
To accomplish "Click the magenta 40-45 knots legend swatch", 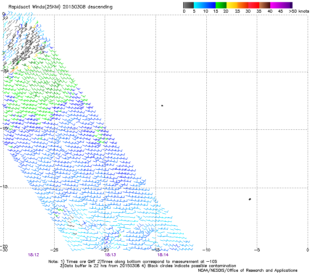I will pos(276,5).
